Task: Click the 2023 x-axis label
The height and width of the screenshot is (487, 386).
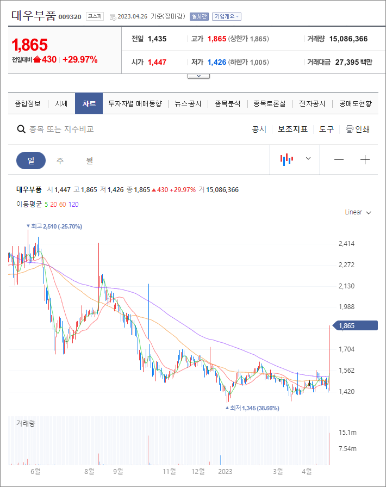Action: point(225,471)
